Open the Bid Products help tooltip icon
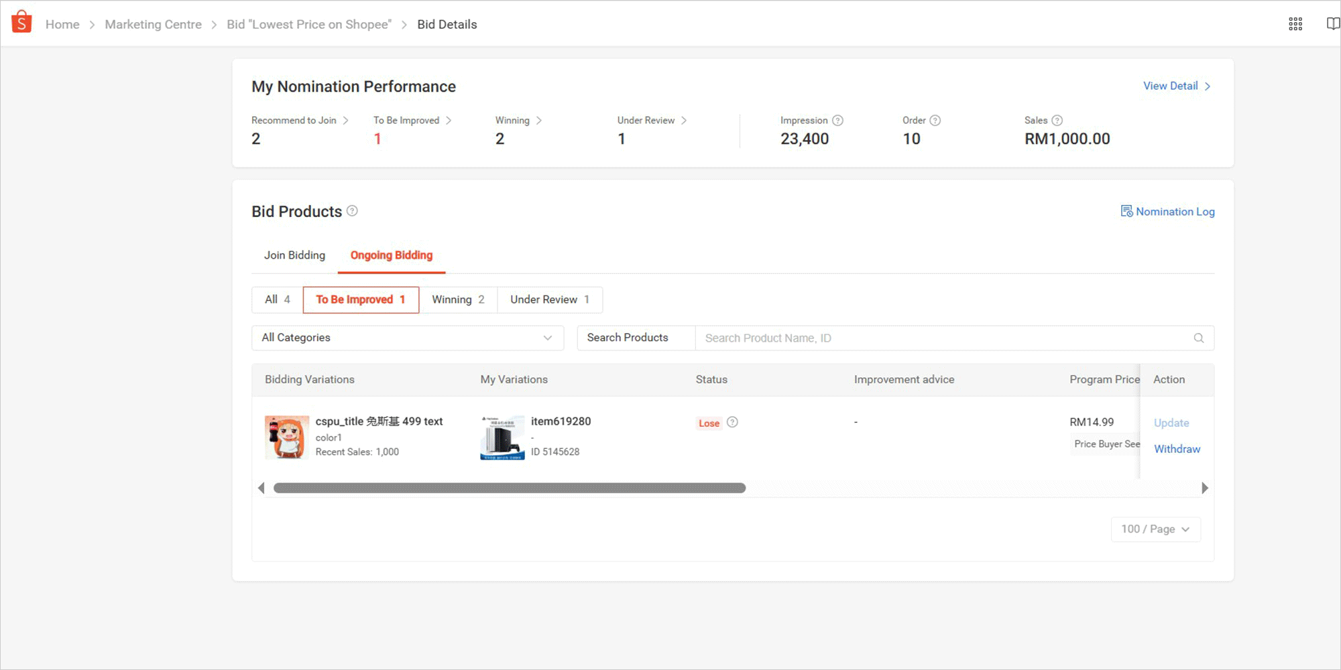Viewport: 1341px width, 670px height. tap(353, 210)
